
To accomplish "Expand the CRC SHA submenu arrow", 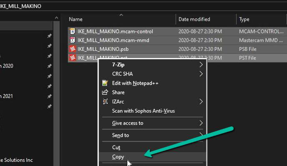I will coord(201,74).
